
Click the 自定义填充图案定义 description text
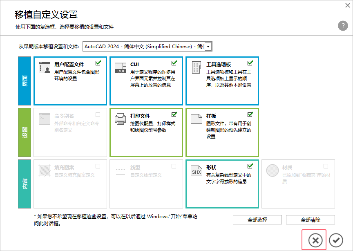point(74,175)
